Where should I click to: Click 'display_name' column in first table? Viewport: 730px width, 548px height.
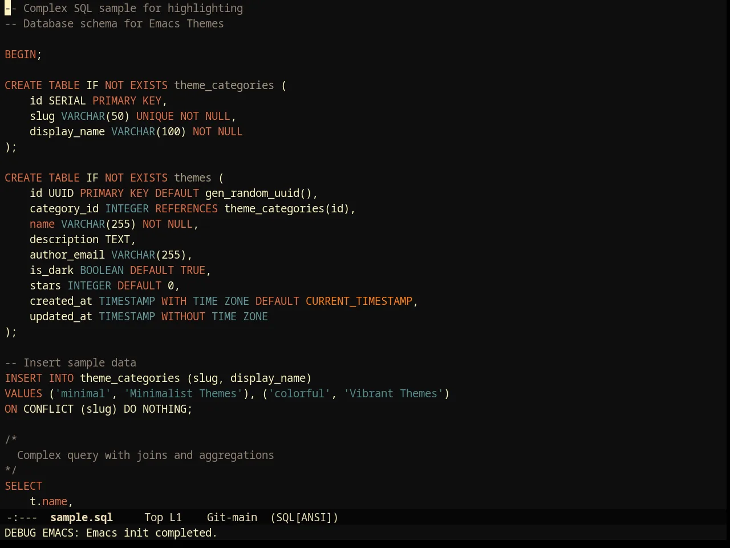pyautogui.click(x=67, y=131)
